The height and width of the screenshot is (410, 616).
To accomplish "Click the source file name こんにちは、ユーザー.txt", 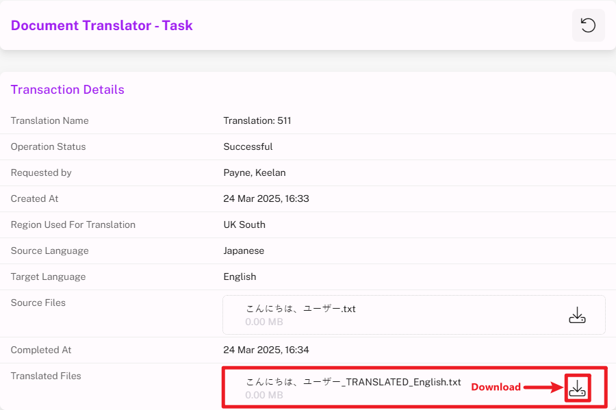I will [x=300, y=309].
